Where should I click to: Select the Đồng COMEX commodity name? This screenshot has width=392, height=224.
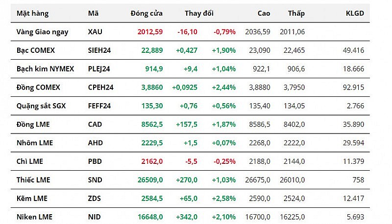38,88
